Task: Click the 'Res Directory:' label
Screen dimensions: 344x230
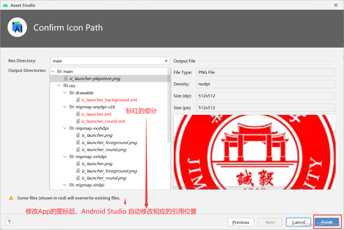Action: (22, 61)
